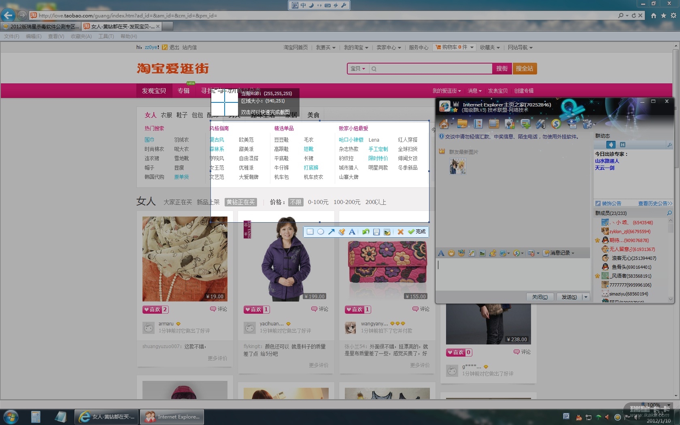680x425 pixels.
Task: Select the 0-100元 price filter
Action: click(318, 202)
